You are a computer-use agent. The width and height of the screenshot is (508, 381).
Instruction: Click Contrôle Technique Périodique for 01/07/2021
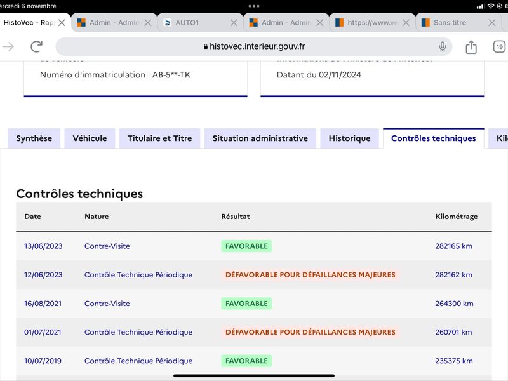click(138, 332)
